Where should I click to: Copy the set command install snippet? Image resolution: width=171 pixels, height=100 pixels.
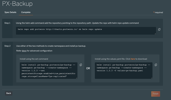point(81,65)
